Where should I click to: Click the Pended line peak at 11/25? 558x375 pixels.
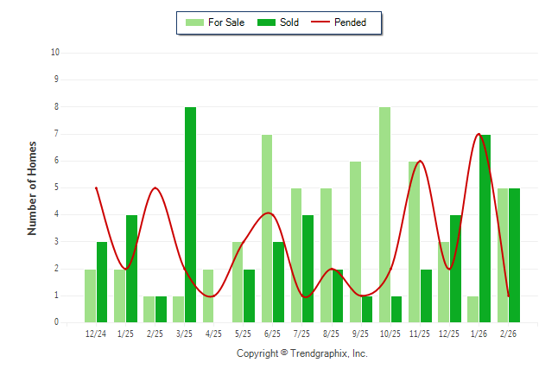420,161
